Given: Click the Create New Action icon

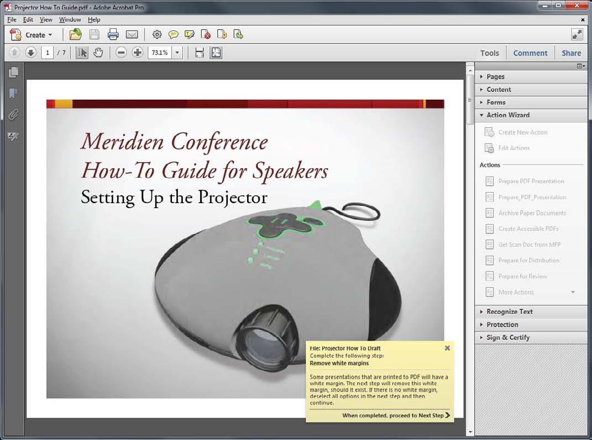Looking at the screenshot, I should click(x=489, y=132).
